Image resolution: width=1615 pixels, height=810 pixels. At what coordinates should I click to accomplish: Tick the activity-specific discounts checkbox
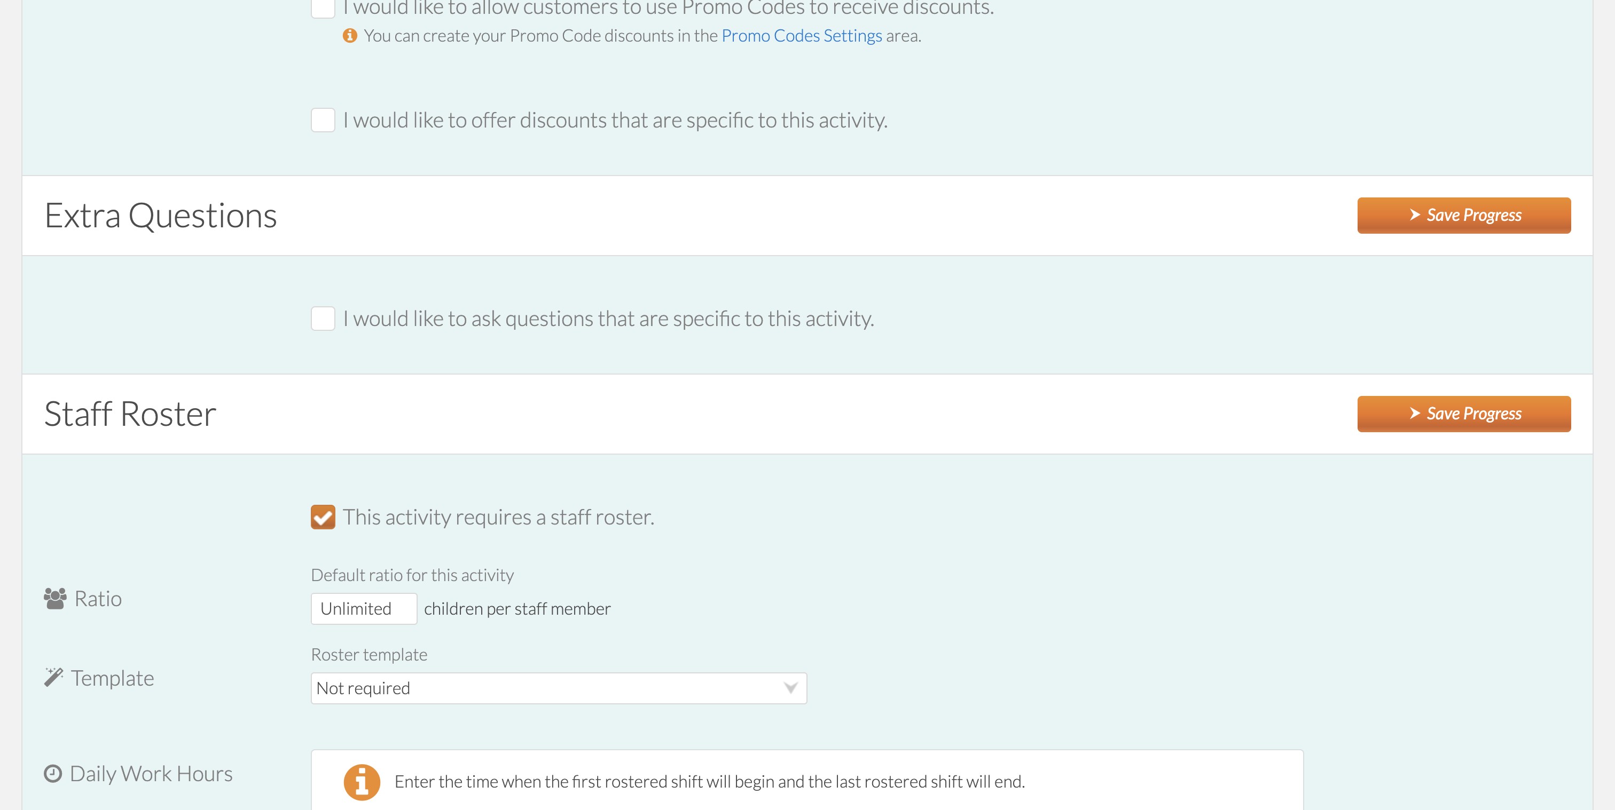323,120
